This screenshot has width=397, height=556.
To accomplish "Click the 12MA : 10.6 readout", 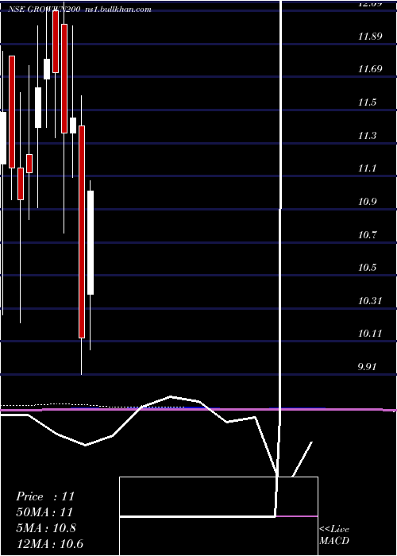I will 49,543.
